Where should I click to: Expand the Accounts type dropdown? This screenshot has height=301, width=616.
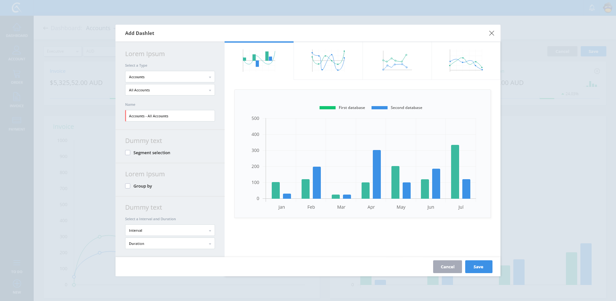[170, 77]
